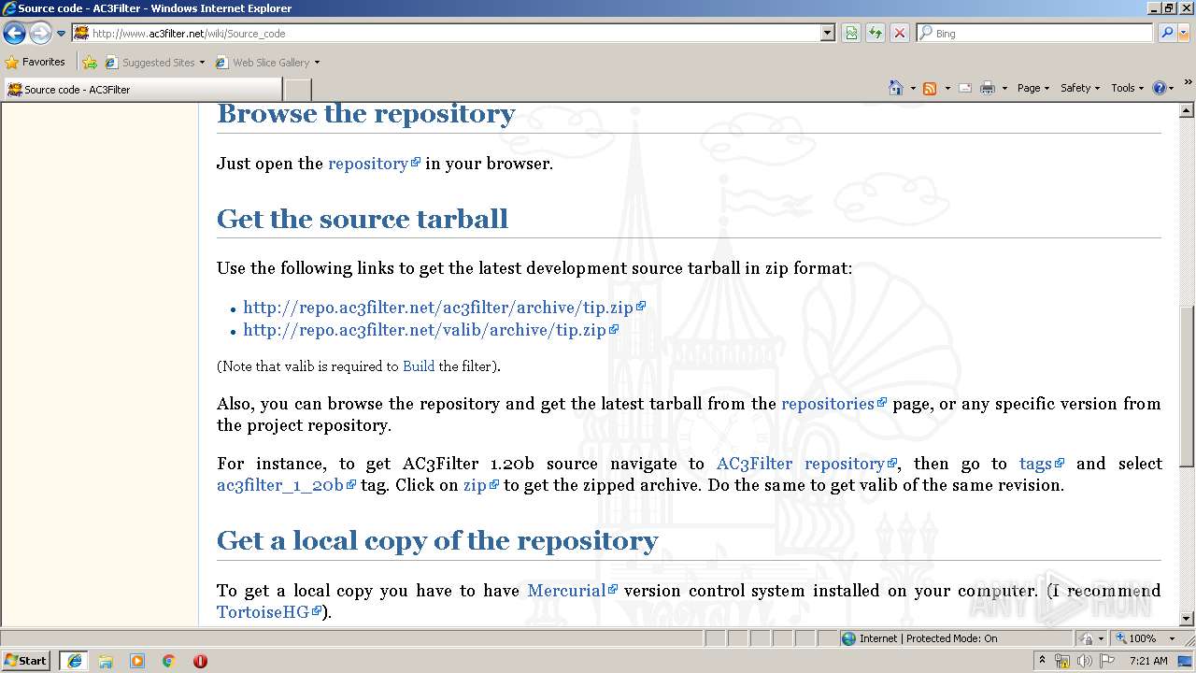Click the Internet Explorer taskbar icon
The image size is (1196, 673).
[x=74, y=661]
